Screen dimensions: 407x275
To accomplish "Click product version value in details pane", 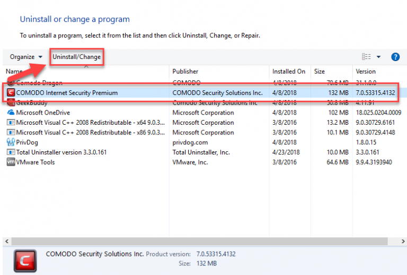I will pyautogui.click(x=216, y=254).
